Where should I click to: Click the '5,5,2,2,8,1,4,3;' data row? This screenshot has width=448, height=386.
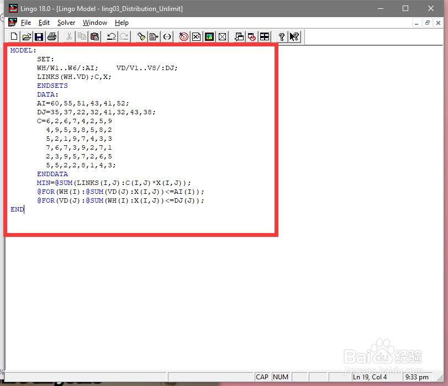pos(81,165)
